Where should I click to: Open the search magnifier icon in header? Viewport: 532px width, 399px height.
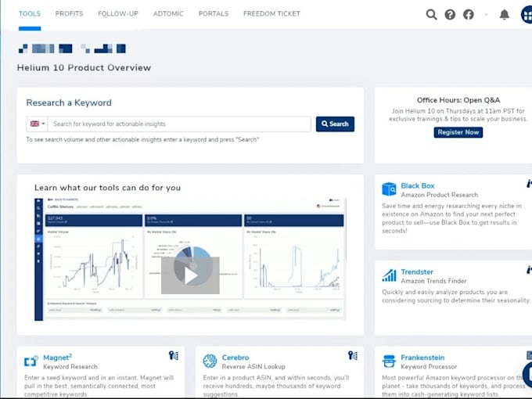[431, 14]
